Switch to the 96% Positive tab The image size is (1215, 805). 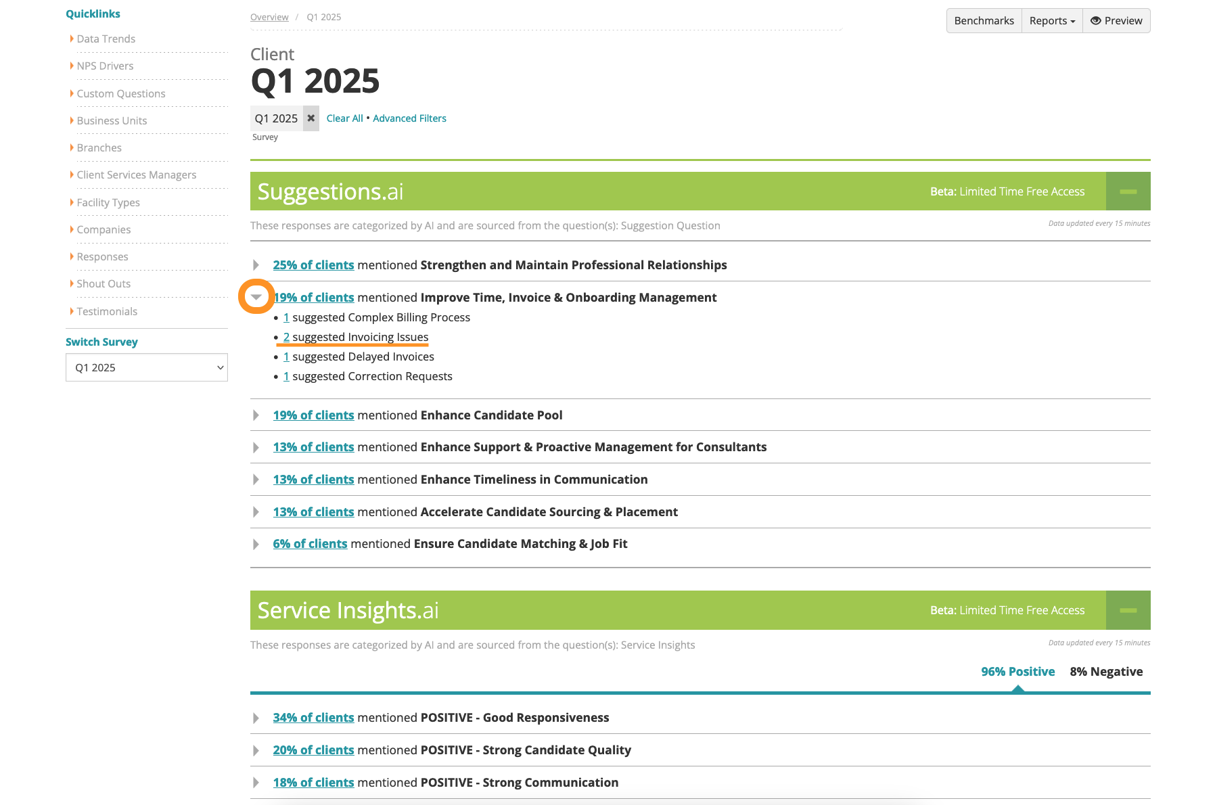pos(1017,672)
